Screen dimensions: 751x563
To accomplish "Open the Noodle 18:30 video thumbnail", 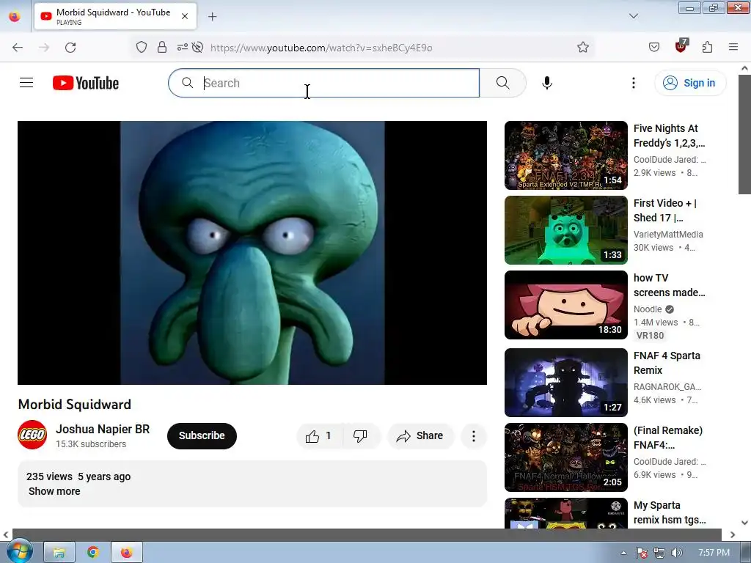I will pos(565,305).
